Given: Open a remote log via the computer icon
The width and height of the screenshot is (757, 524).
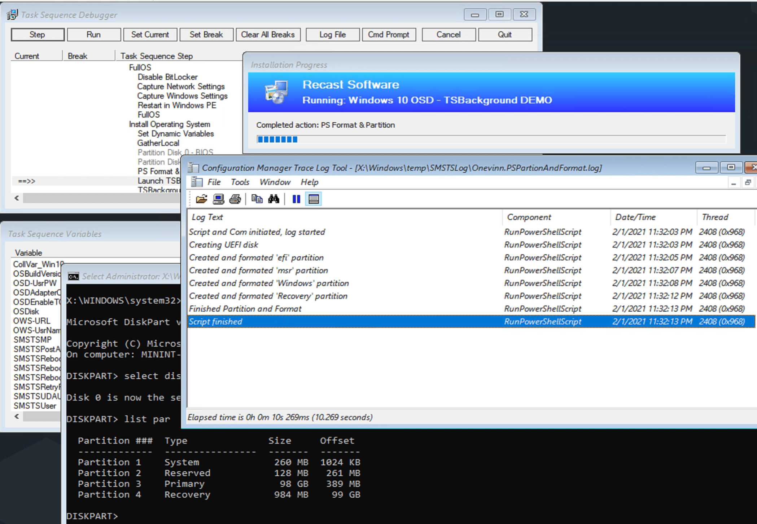Looking at the screenshot, I should [218, 199].
